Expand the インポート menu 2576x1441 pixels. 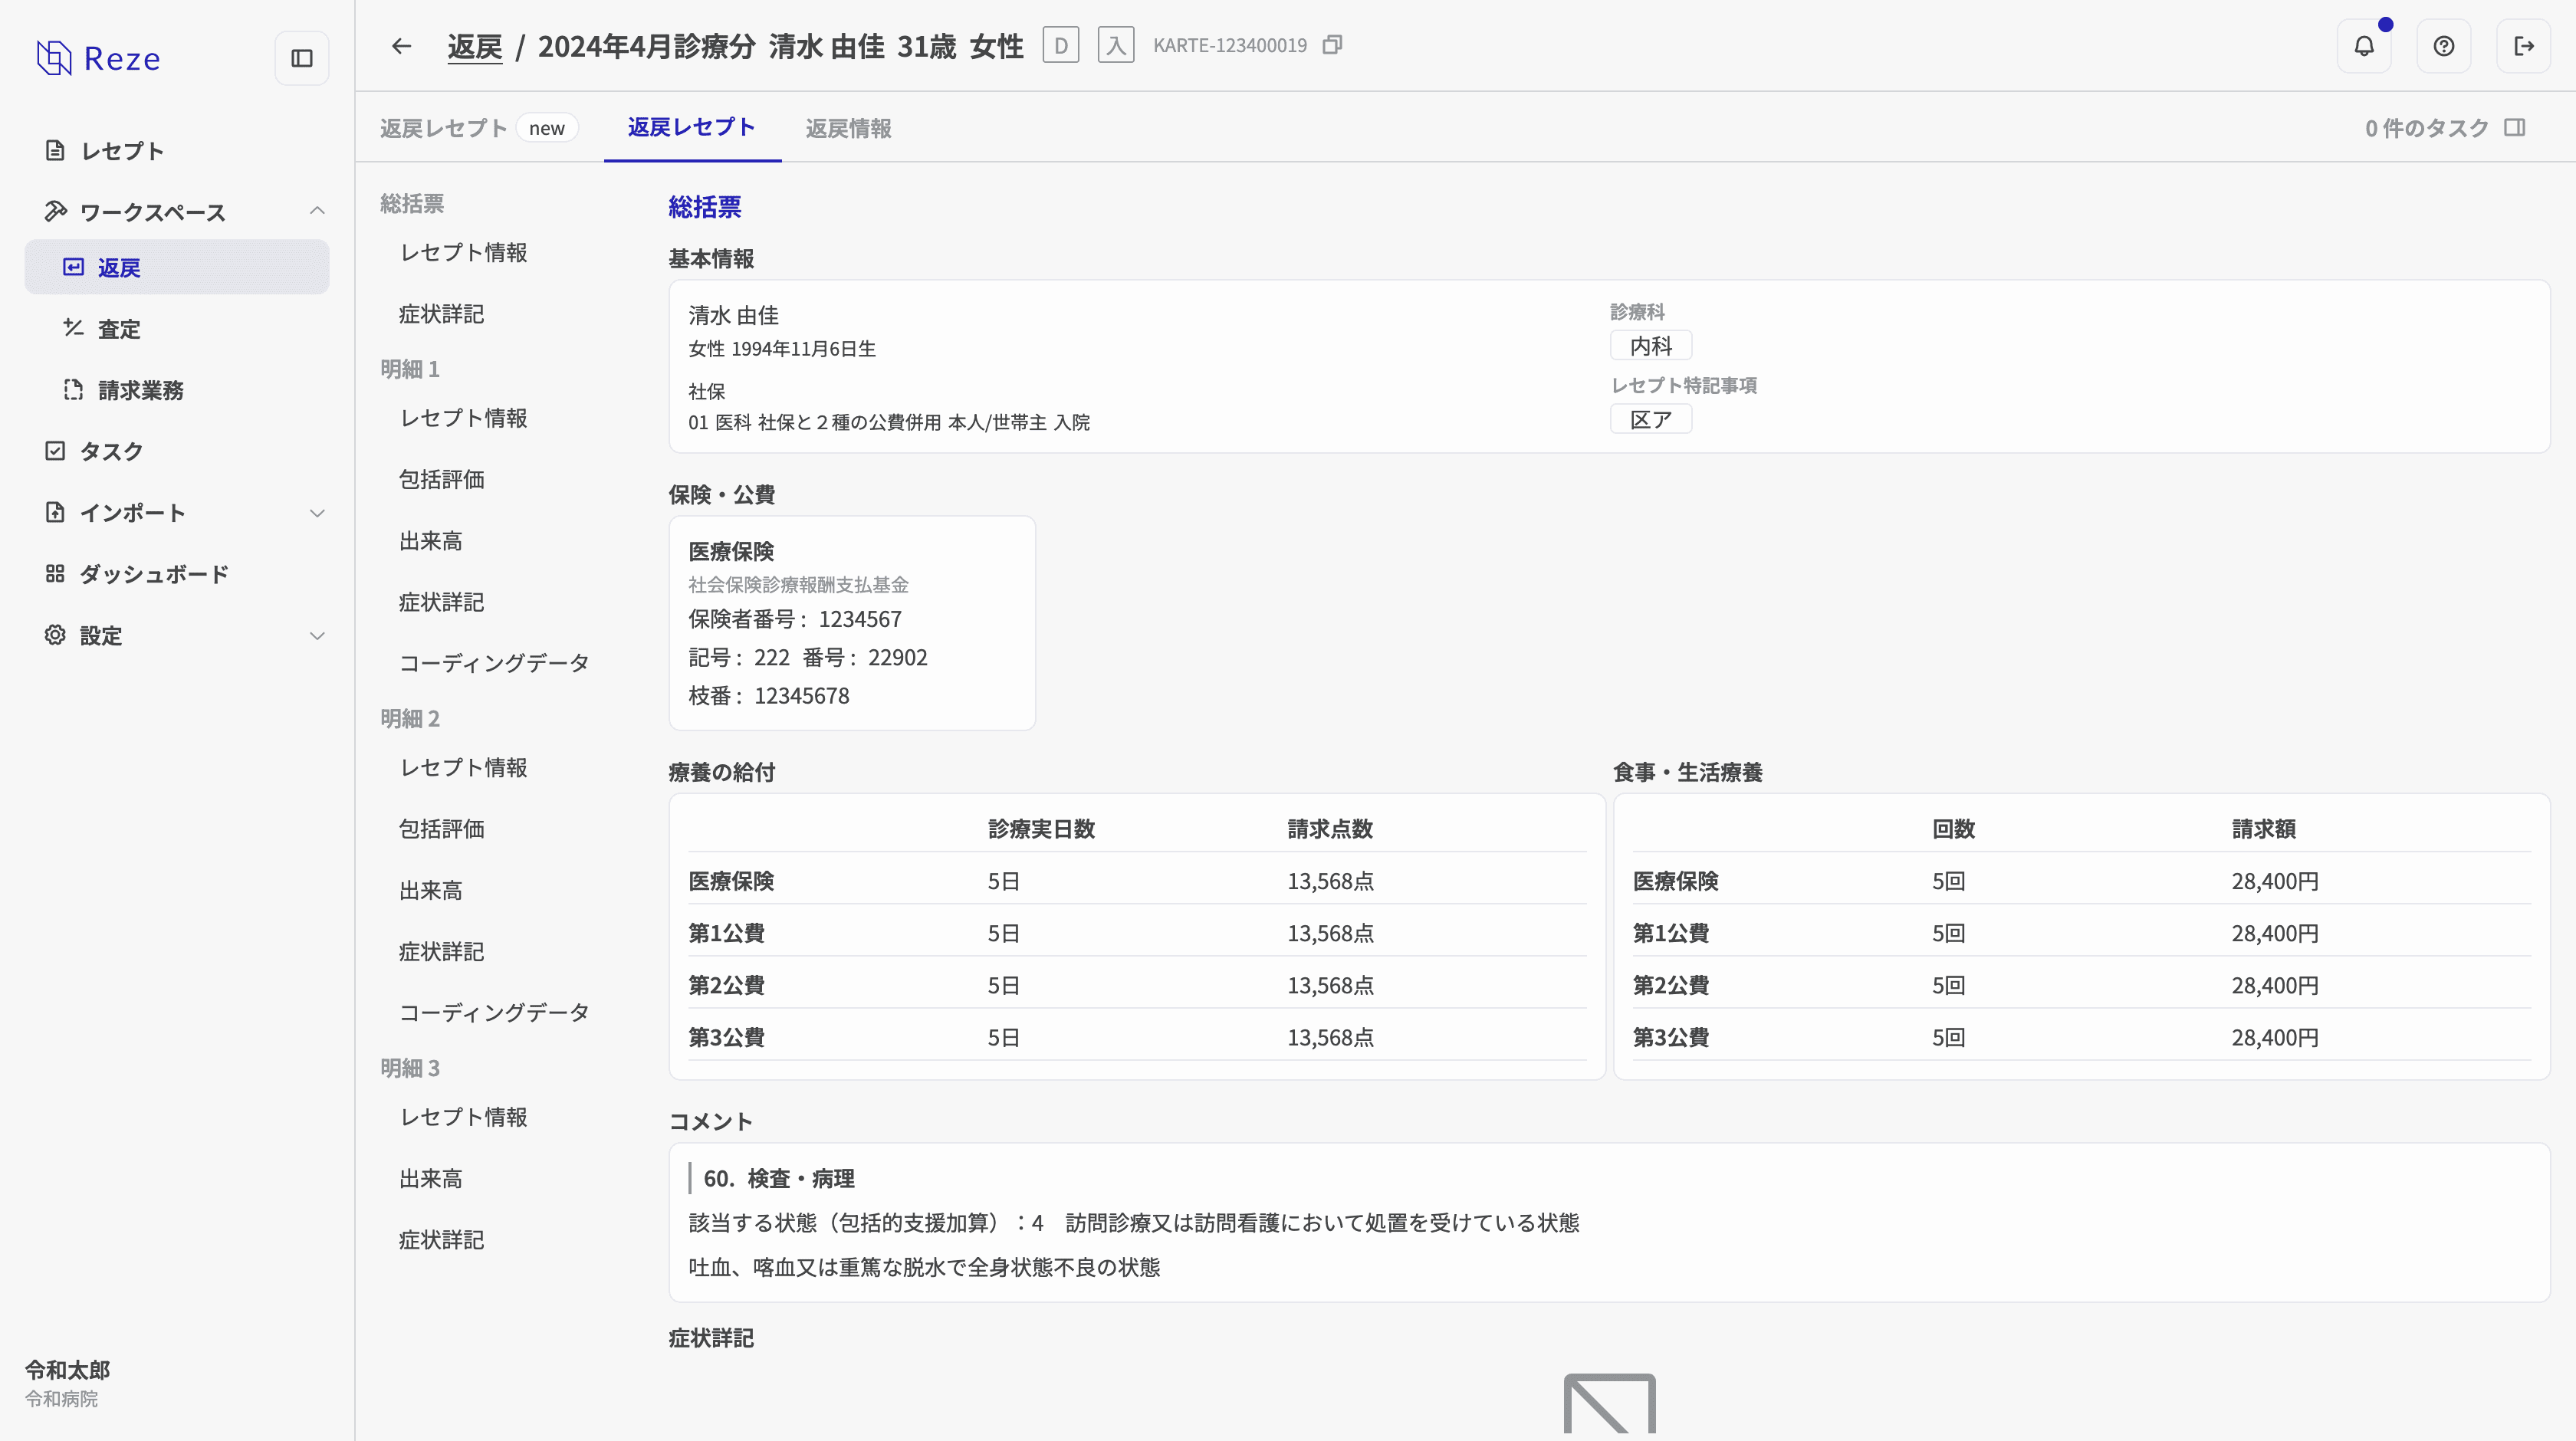point(317,513)
